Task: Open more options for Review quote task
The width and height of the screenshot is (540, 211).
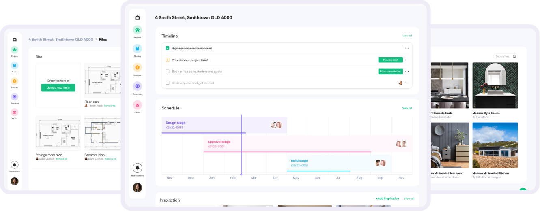Action: 407,83
